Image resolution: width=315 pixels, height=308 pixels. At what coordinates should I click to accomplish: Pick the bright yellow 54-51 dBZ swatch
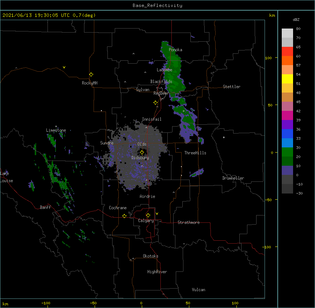tap(287, 79)
